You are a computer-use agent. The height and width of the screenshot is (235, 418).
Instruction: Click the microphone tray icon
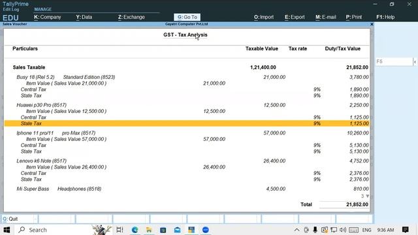pos(315,230)
